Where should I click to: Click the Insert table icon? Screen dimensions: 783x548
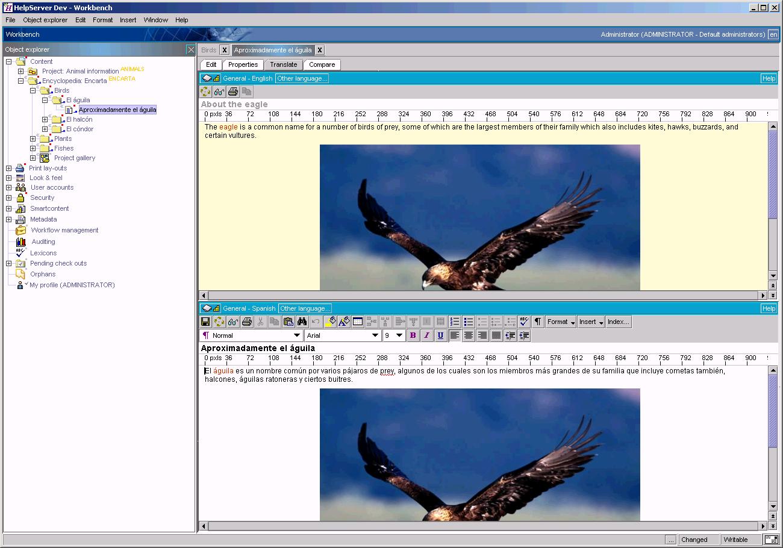pyautogui.click(x=358, y=322)
